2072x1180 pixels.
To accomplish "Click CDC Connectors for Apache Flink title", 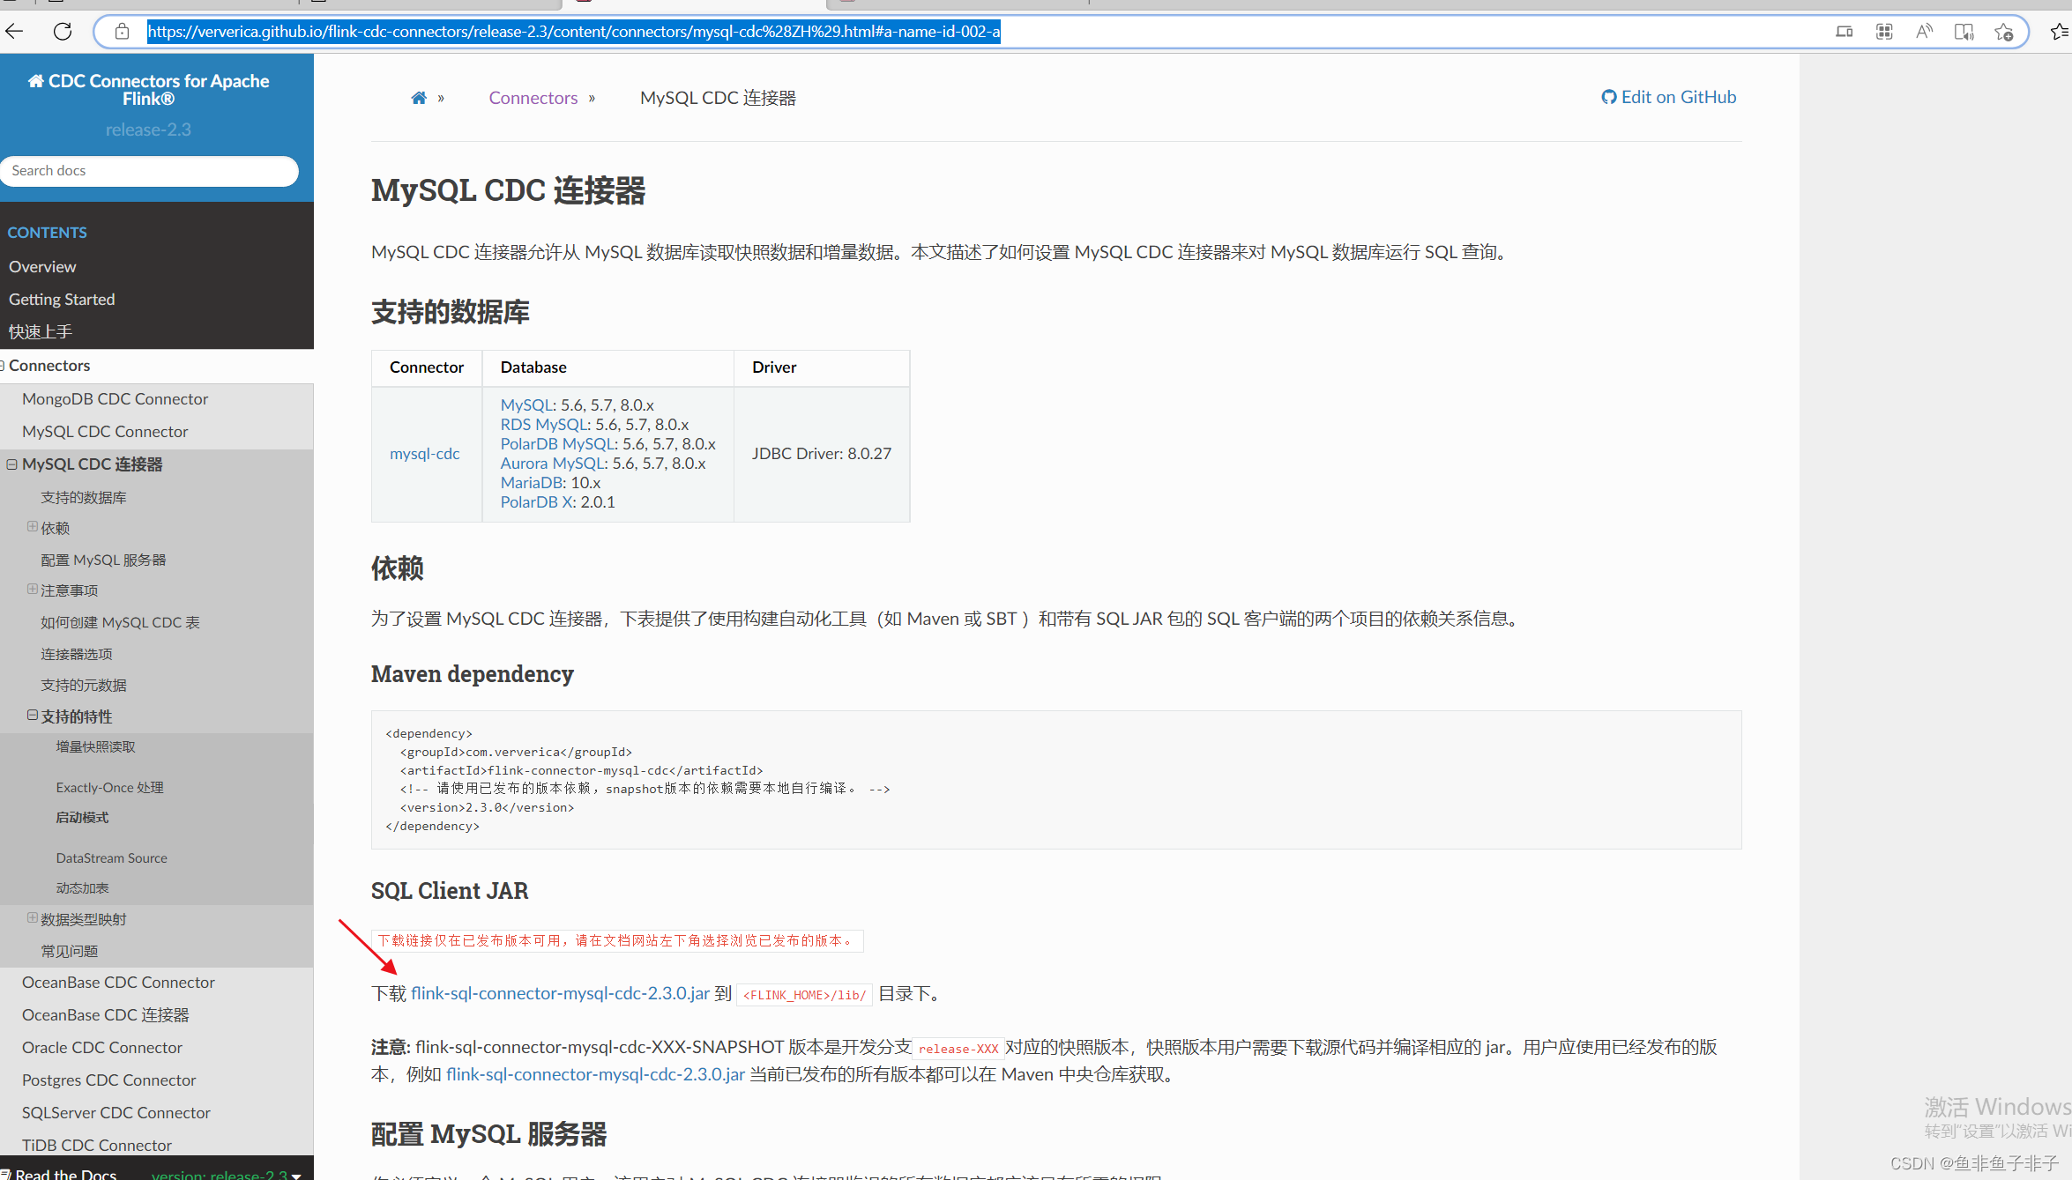I will click(149, 90).
